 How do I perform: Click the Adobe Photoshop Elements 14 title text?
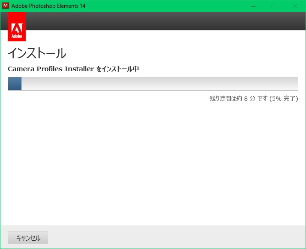point(48,6)
